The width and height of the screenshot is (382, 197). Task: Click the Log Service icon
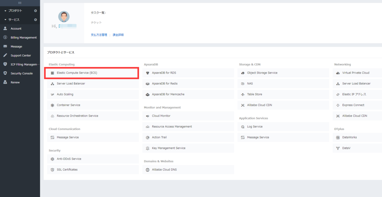click(242, 127)
